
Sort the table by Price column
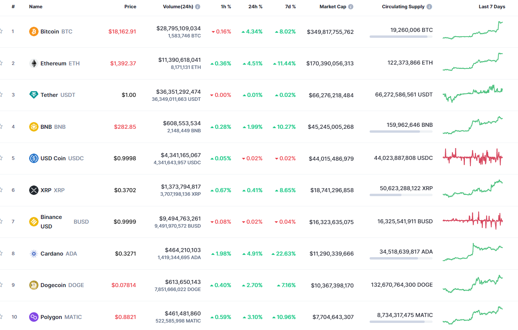pos(130,6)
